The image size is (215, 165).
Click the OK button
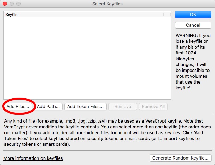pos(193,15)
